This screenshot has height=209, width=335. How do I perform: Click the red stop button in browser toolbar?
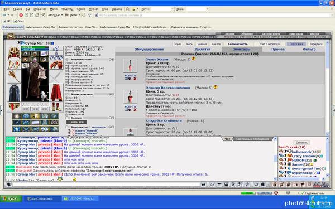click(21, 15)
